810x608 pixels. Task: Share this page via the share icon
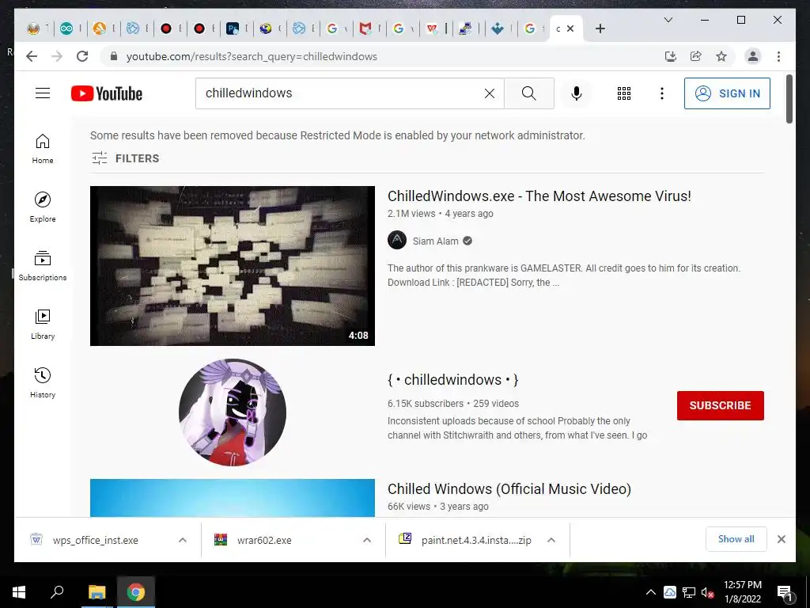[696, 56]
